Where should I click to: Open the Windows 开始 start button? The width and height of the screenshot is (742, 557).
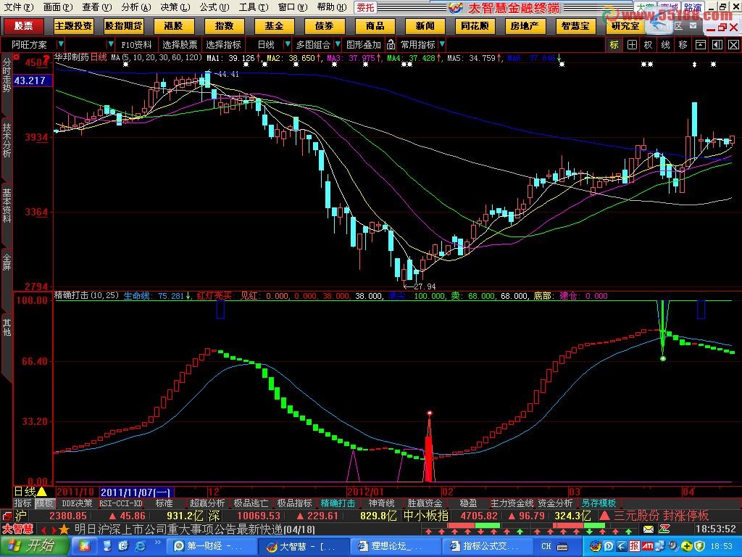pyautogui.click(x=35, y=546)
